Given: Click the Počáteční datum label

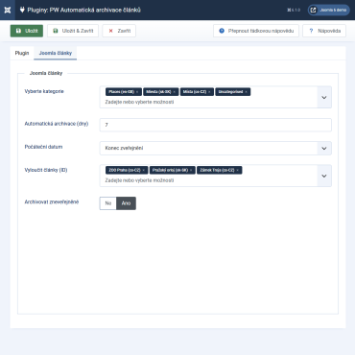Looking at the screenshot, I should click(43, 147).
